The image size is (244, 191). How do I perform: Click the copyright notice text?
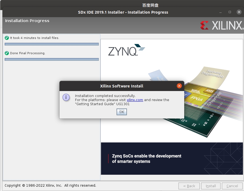point(51,186)
